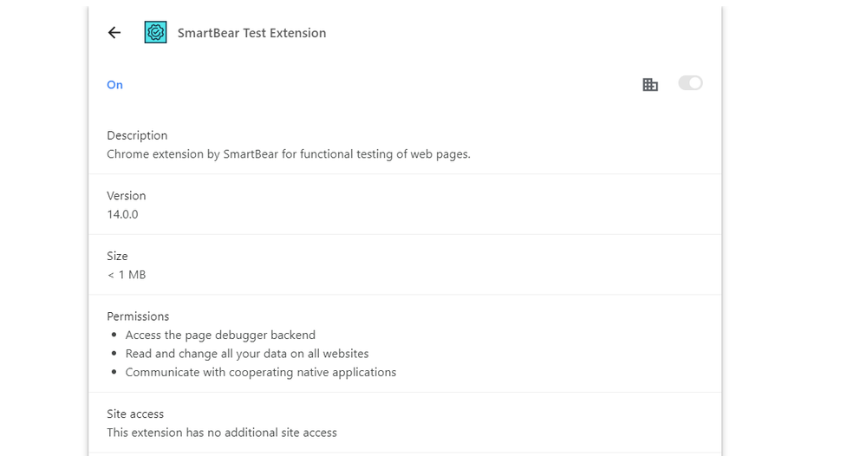Click the "SmartBear Test Extension" title text

coord(251,33)
